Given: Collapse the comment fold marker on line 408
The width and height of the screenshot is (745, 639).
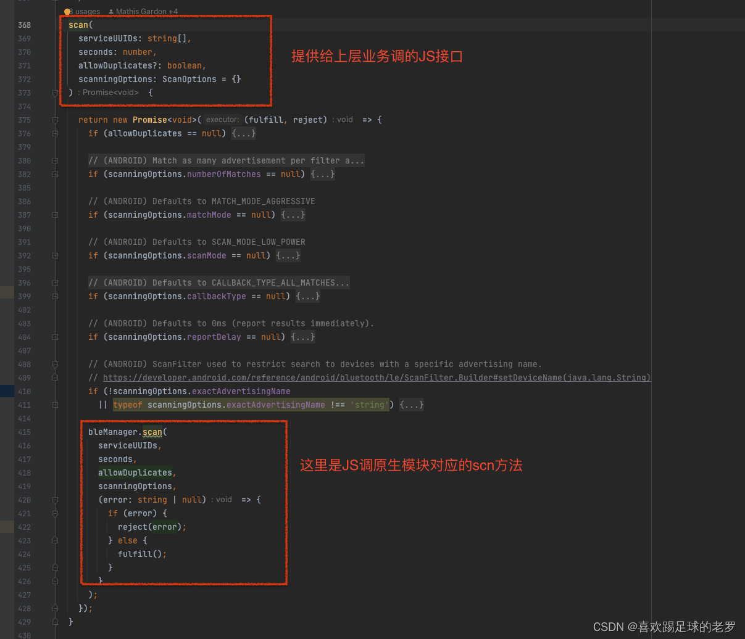Looking at the screenshot, I should pos(55,365).
